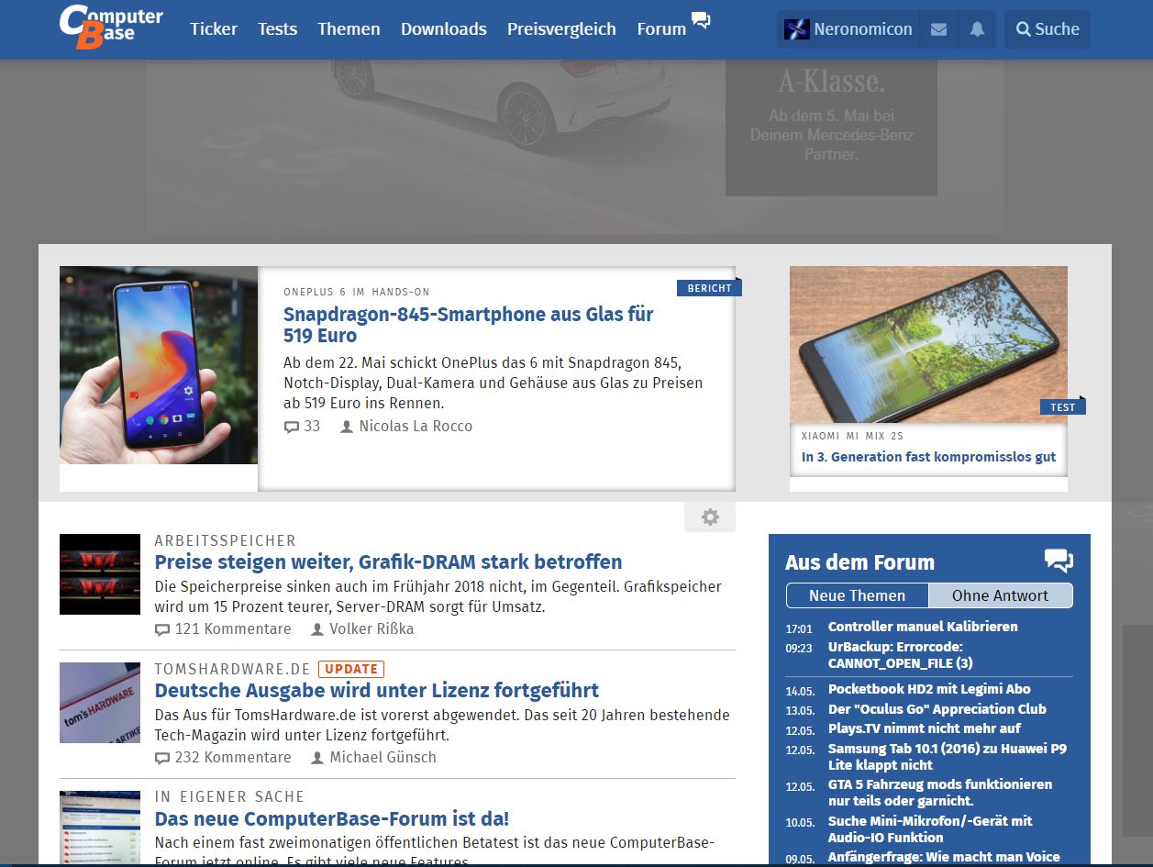Click the TEST label badge
1153x867 pixels.
coord(1062,406)
